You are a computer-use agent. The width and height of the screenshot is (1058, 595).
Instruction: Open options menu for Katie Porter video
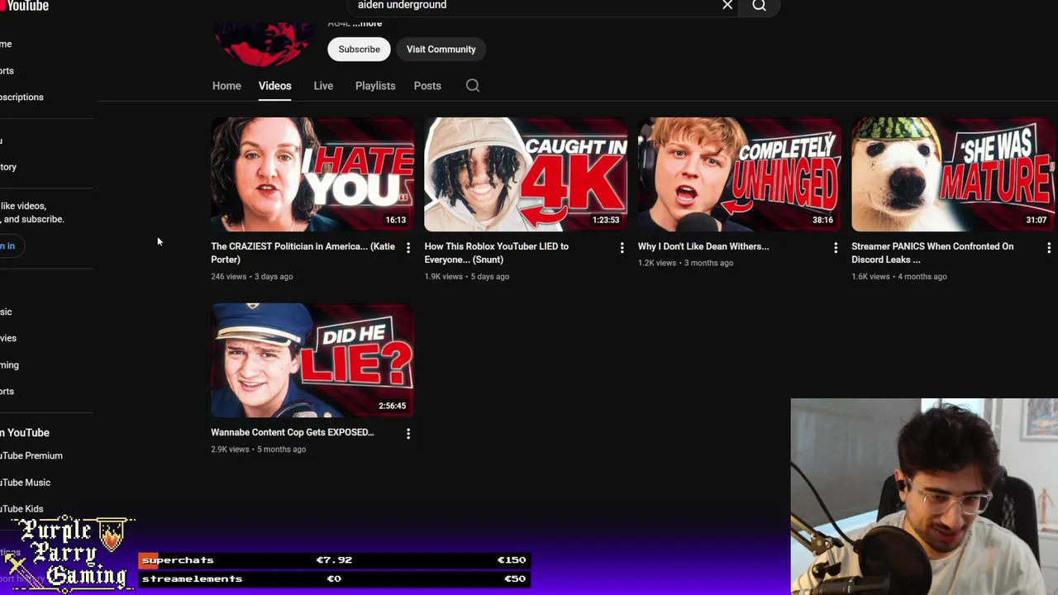pos(408,248)
